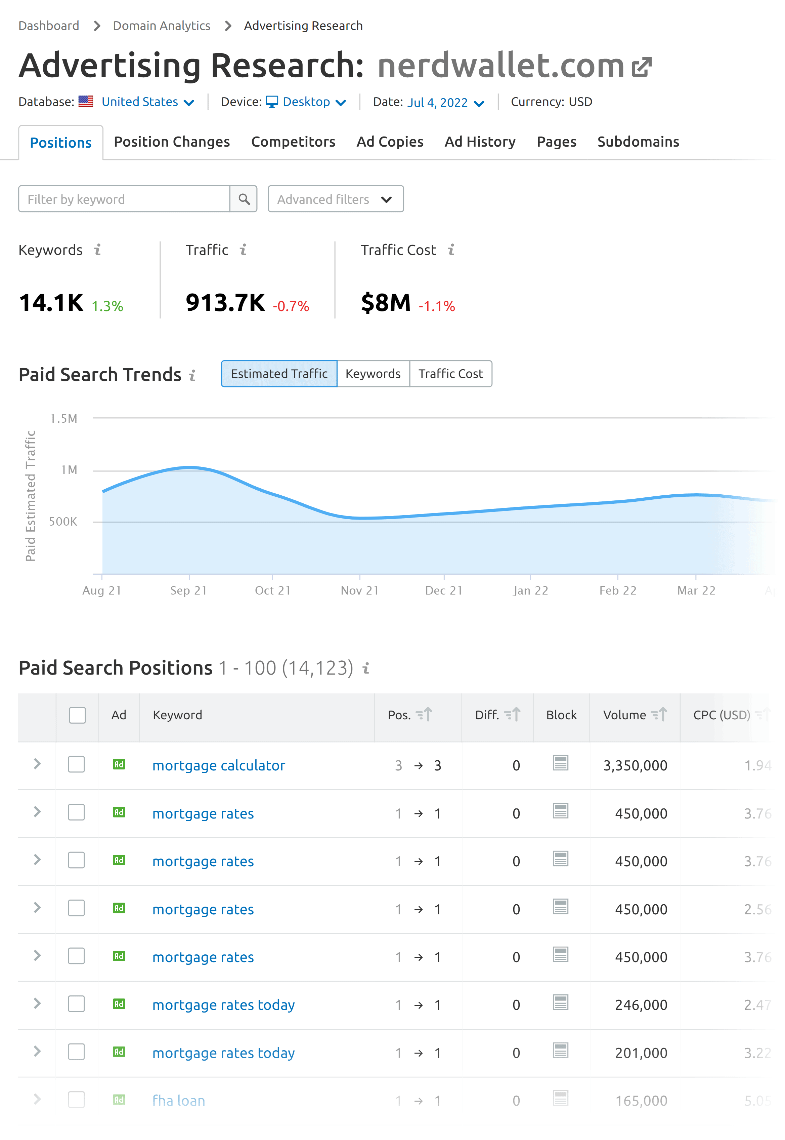Click breadcrumb chevron after Domain Analytics
785x1140 pixels.
228,26
